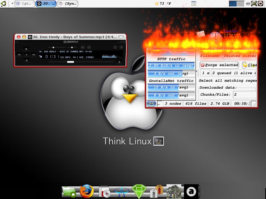266x199 pixels.
Task: Pause the Audacious player
Action: 26,60
